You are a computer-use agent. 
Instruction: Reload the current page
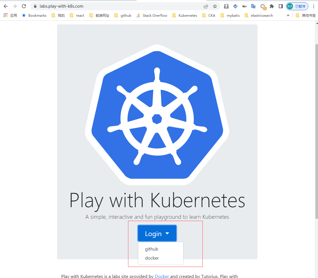click(x=24, y=6)
